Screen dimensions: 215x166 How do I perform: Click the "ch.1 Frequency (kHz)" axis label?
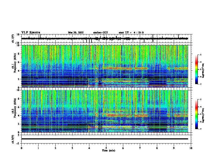pos(14,63)
